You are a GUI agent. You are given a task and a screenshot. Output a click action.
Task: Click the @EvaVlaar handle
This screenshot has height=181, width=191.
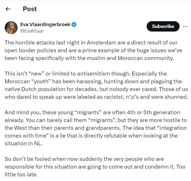pyautogui.click(x=32, y=31)
